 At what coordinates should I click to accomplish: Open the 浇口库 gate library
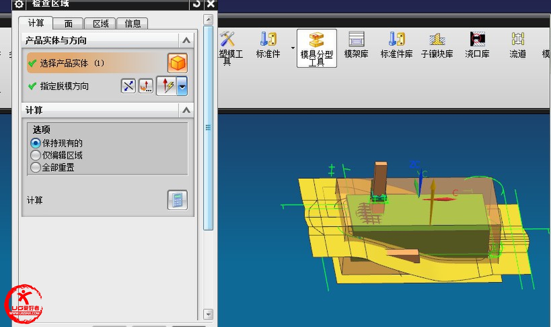(x=477, y=45)
